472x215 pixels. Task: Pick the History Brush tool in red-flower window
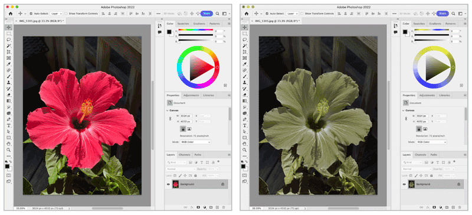[9, 89]
